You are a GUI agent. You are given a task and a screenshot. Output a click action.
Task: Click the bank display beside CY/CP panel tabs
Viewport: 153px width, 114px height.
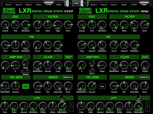coord(69,3)
